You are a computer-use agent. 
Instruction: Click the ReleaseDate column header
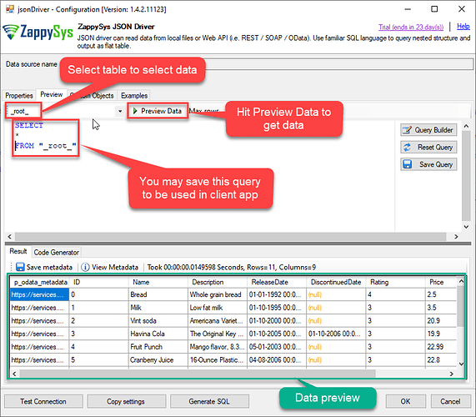[277, 282]
